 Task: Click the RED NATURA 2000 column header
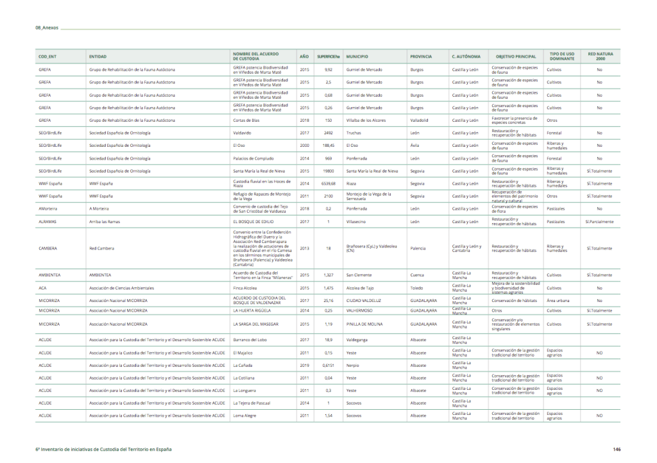click(x=600, y=56)
